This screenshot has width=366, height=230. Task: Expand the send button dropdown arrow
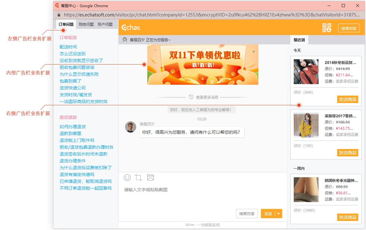tap(279, 214)
